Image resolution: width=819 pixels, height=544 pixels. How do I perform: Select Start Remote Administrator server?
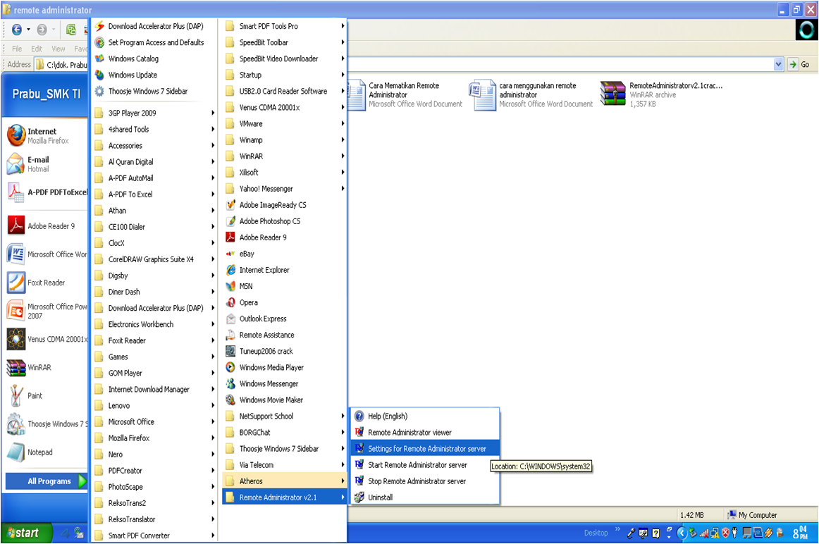[x=425, y=464]
